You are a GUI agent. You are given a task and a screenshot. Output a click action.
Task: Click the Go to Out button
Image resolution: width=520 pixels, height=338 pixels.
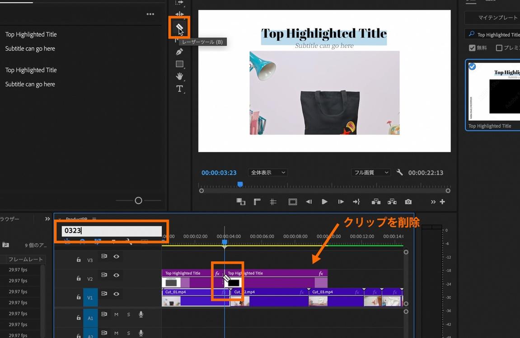pos(356,202)
